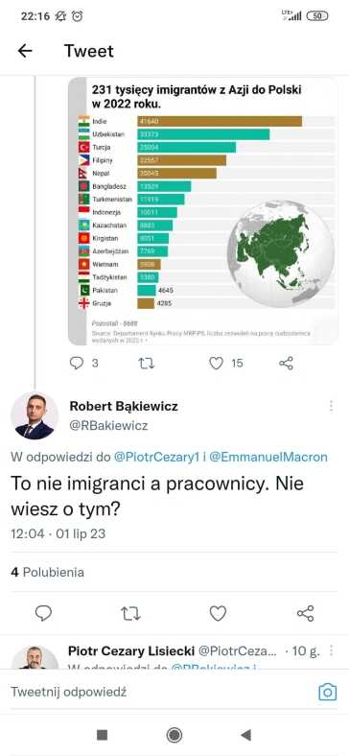349x756 pixels.
Task: Tap the Android home button
Action: pyautogui.click(x=174, y=735)
